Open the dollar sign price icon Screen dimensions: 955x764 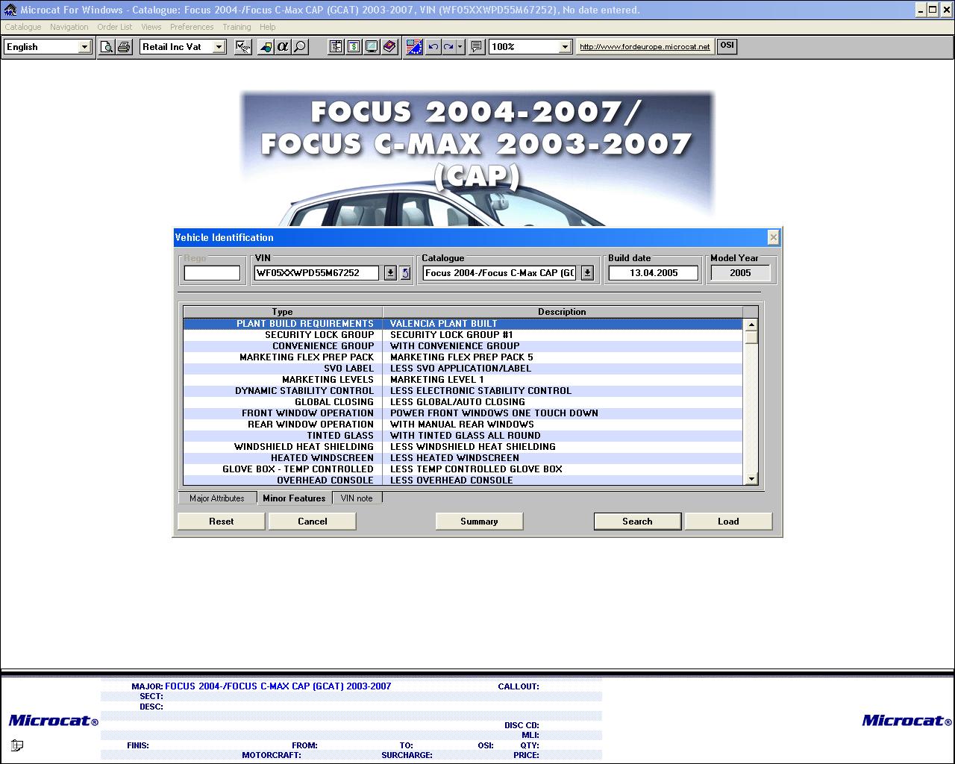coord(354,47)
